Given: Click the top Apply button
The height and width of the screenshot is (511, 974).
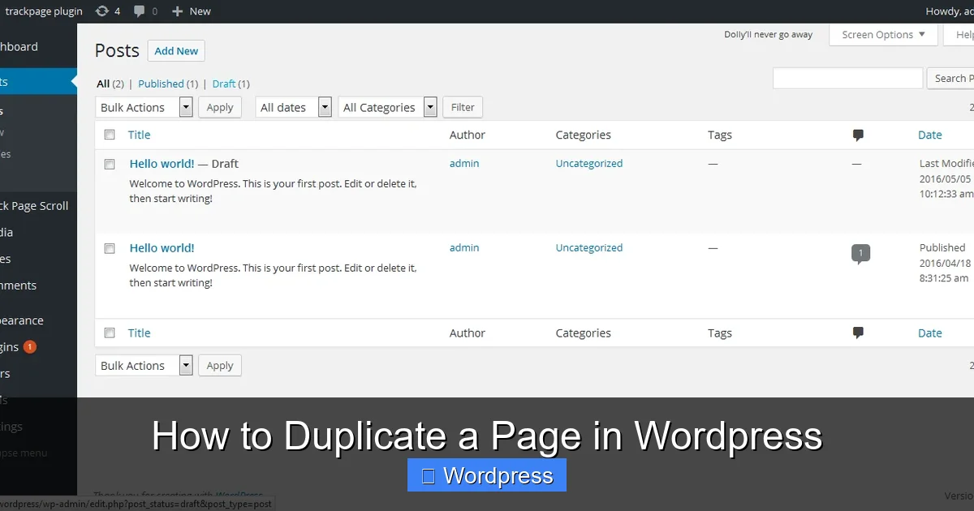Looking at the screenshot, I should click(220, 107).
